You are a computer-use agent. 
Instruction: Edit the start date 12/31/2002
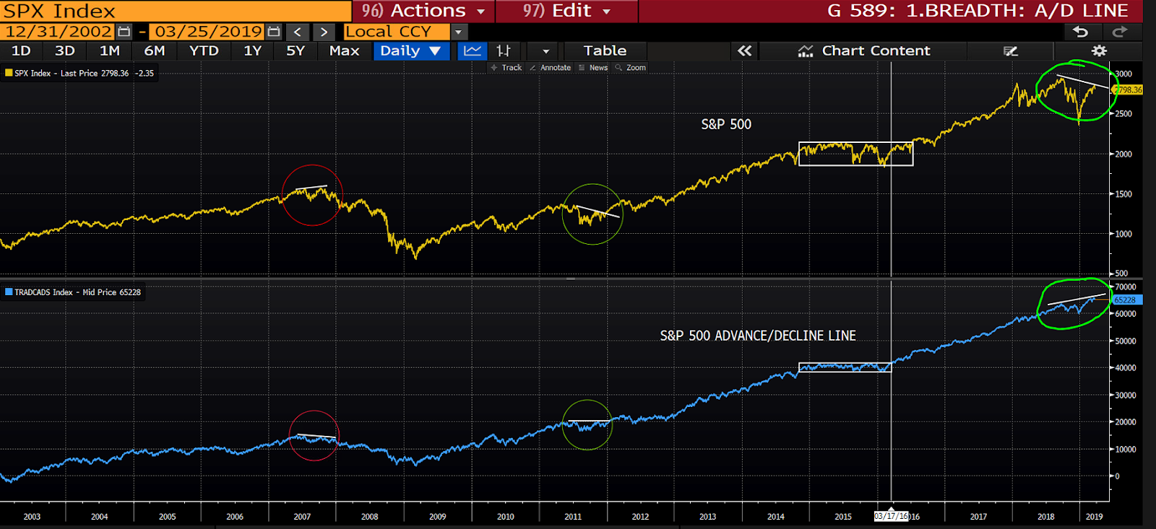point(58,32)
